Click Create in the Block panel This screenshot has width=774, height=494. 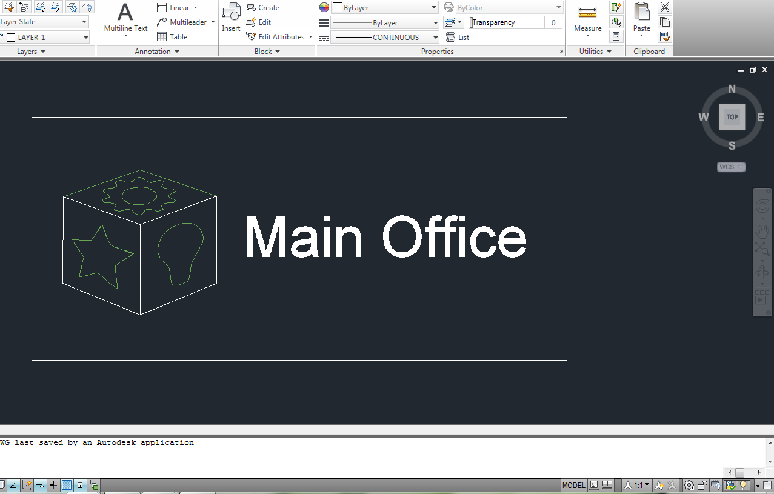click(x=263, y=8)
